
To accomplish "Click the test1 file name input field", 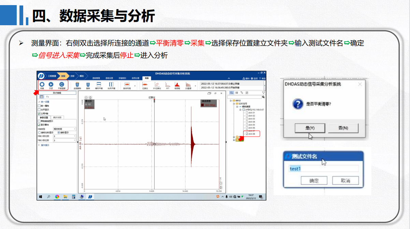I will (323, 169).
